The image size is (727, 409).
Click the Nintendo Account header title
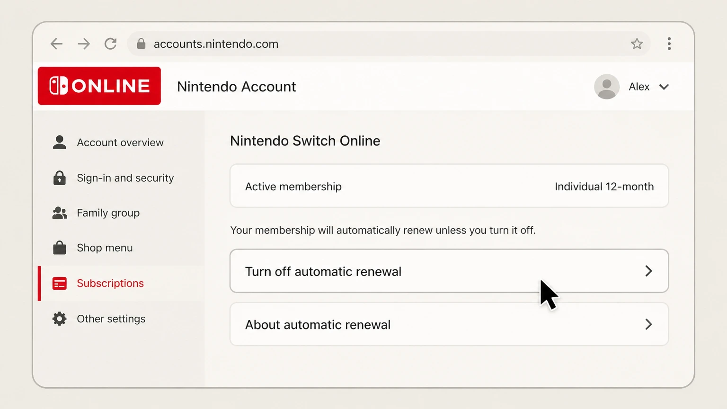[237, 87]
